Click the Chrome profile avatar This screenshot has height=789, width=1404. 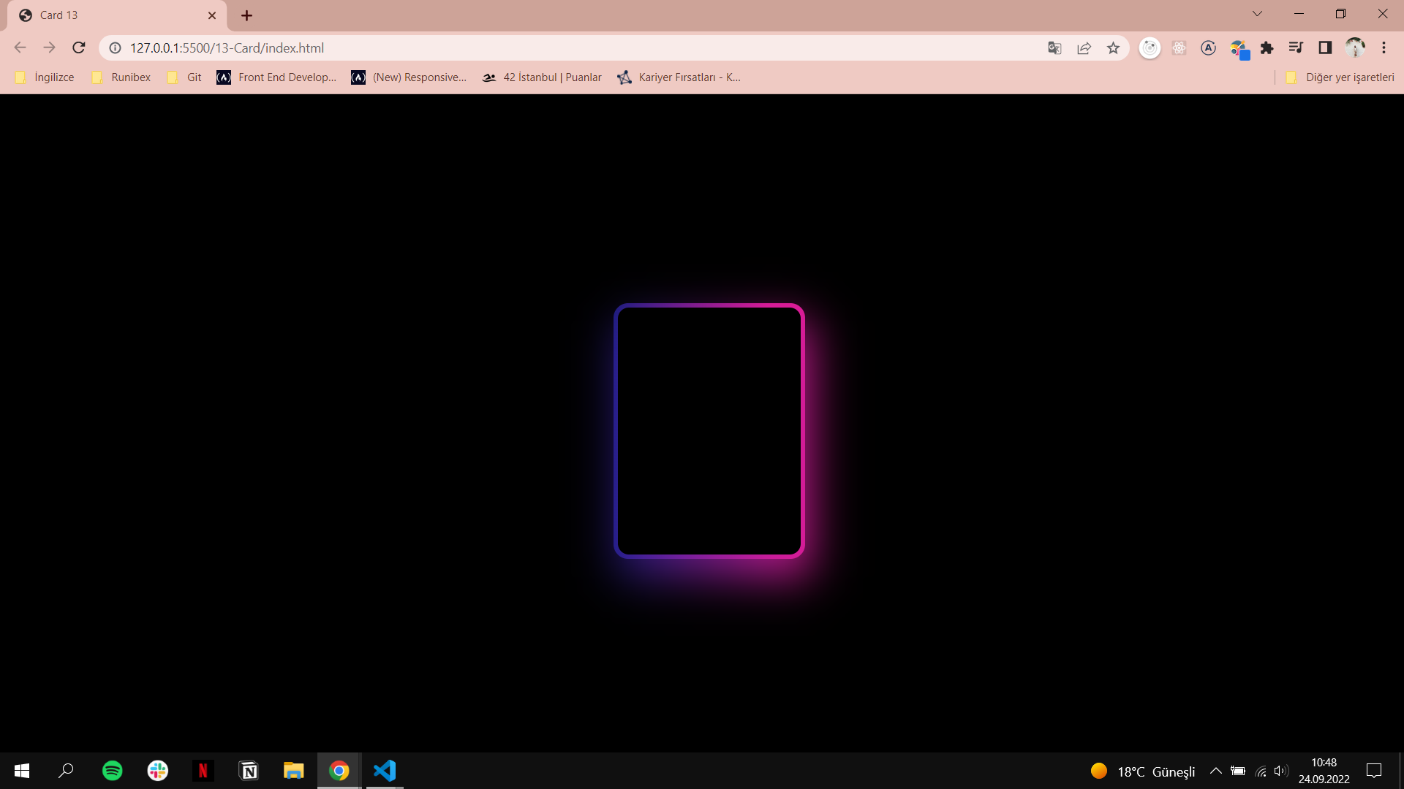tap(1354, 48)
